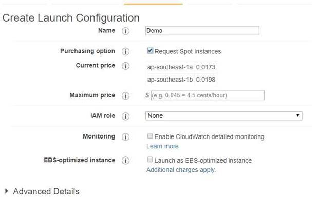
Task: Uncheck the Request Spot Instances checkbox
Action: [x=150, y=51]
